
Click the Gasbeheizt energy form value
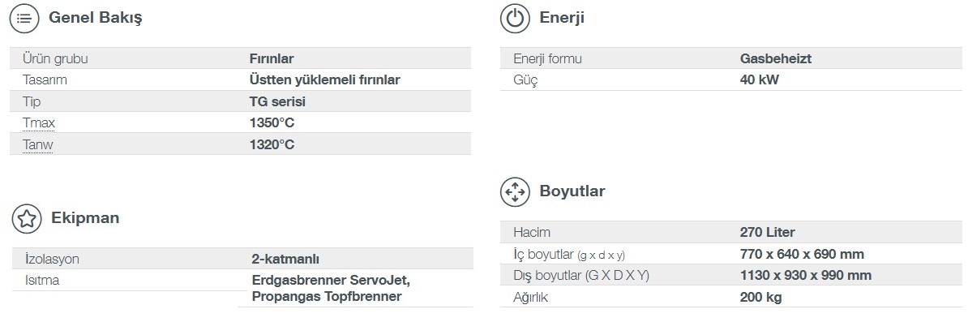[x=775, y=58]
